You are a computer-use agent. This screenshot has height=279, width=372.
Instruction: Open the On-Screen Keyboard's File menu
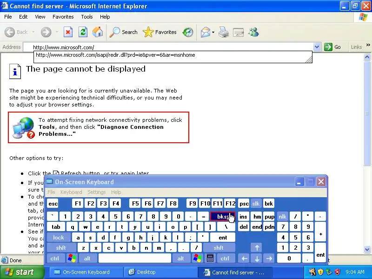point(51,192)
